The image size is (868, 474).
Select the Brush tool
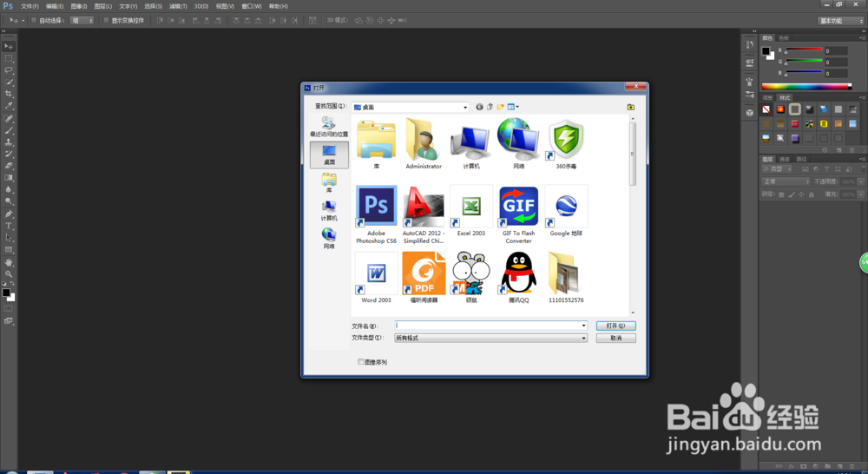click(9, 131)
